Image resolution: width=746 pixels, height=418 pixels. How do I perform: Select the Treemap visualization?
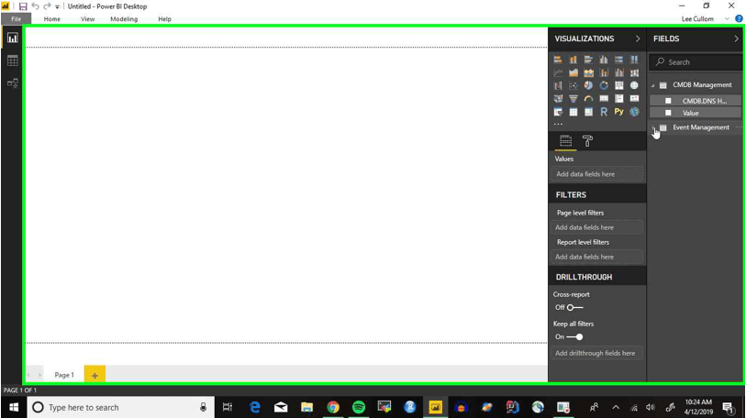(x=619, y=85)
